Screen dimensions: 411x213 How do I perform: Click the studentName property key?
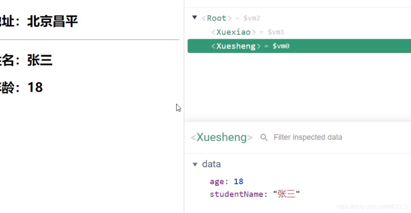(x=236, y=194)
